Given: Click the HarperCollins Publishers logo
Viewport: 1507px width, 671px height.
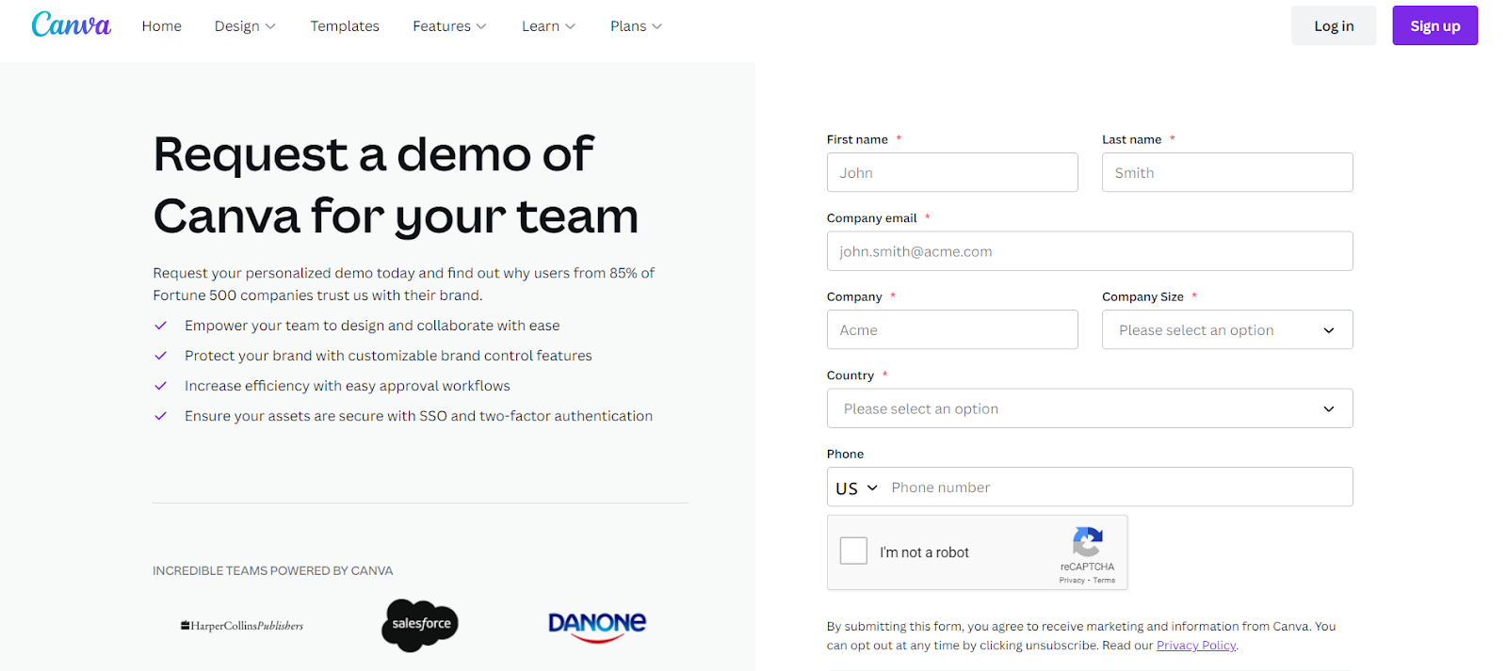Looking at the screenshot, I should 242,626.
